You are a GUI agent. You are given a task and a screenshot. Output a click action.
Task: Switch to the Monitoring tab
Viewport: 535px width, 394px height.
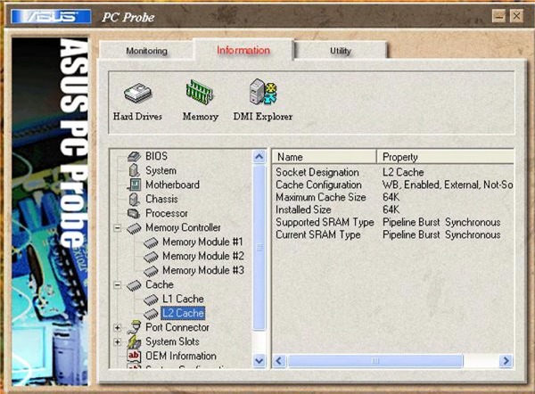coord(147,51)
